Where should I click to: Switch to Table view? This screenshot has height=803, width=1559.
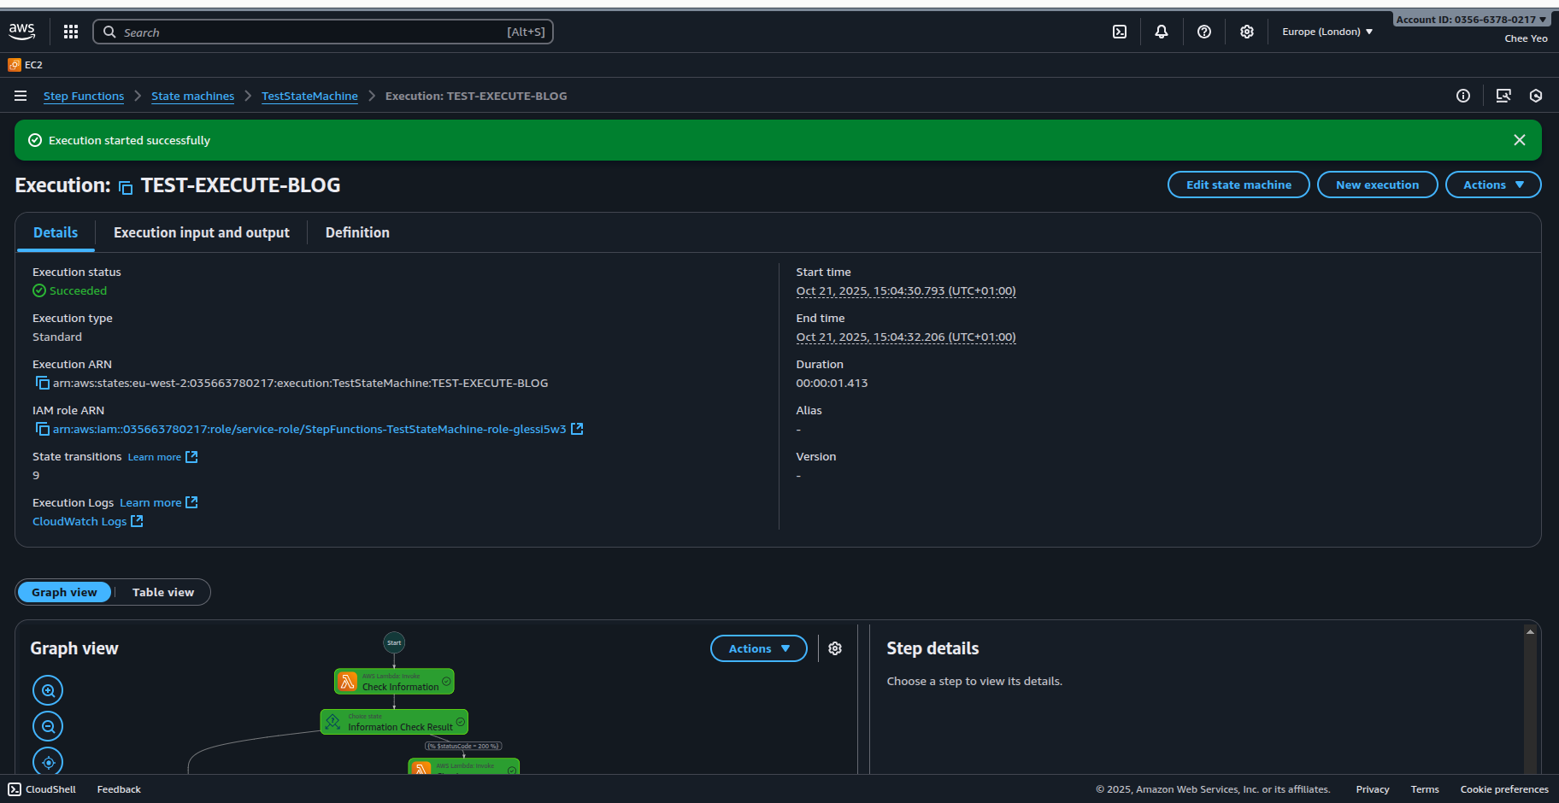pyautogui.click(x=162, y=592)
